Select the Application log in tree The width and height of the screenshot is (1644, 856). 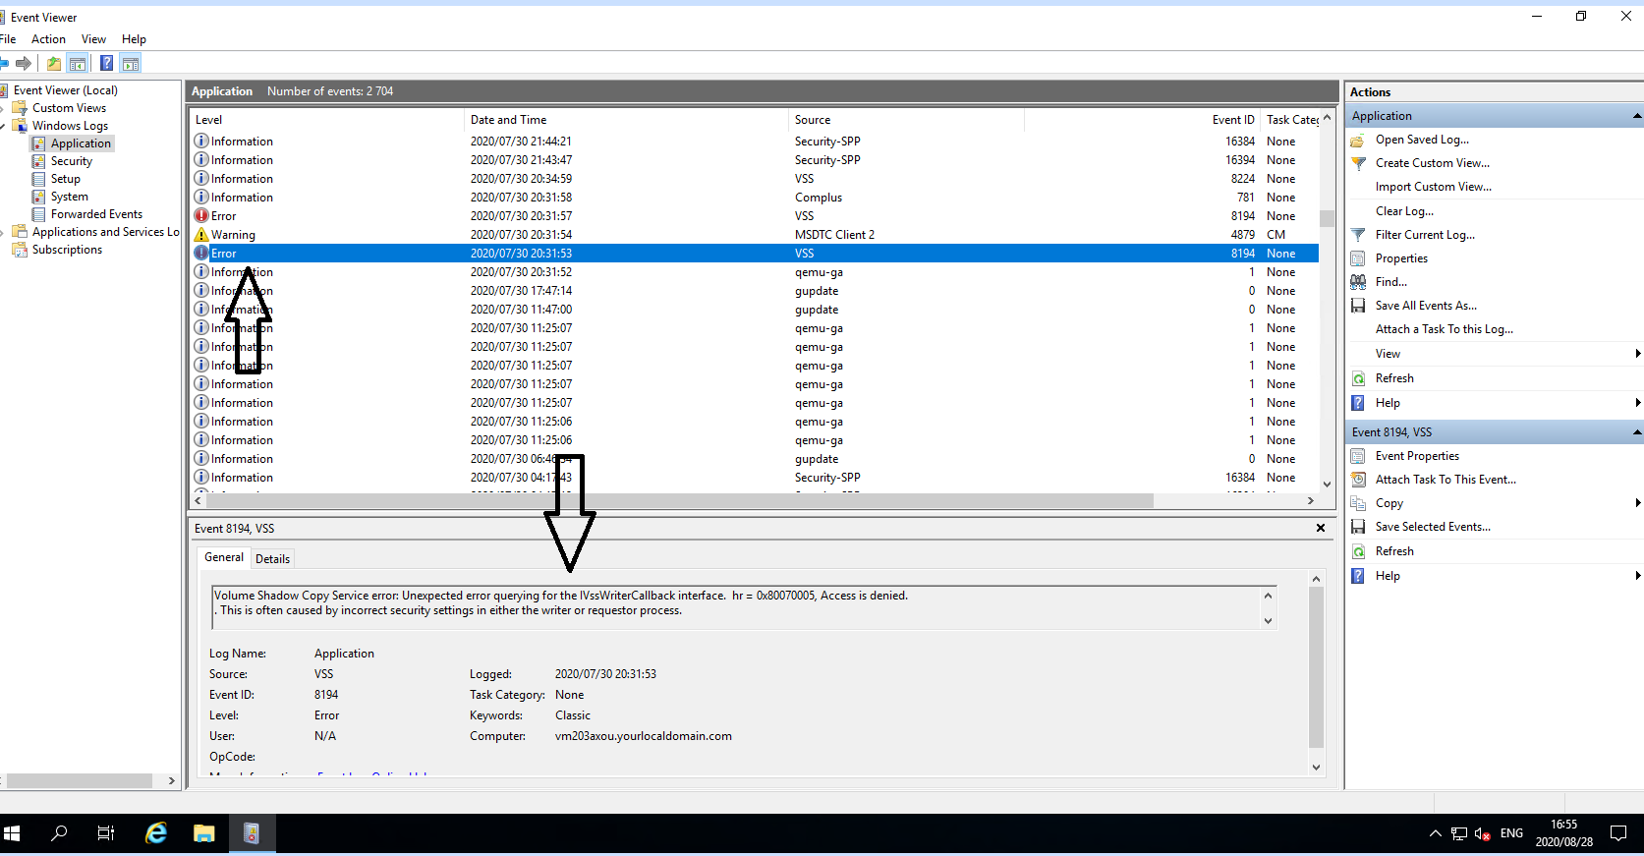pos(81,143)
